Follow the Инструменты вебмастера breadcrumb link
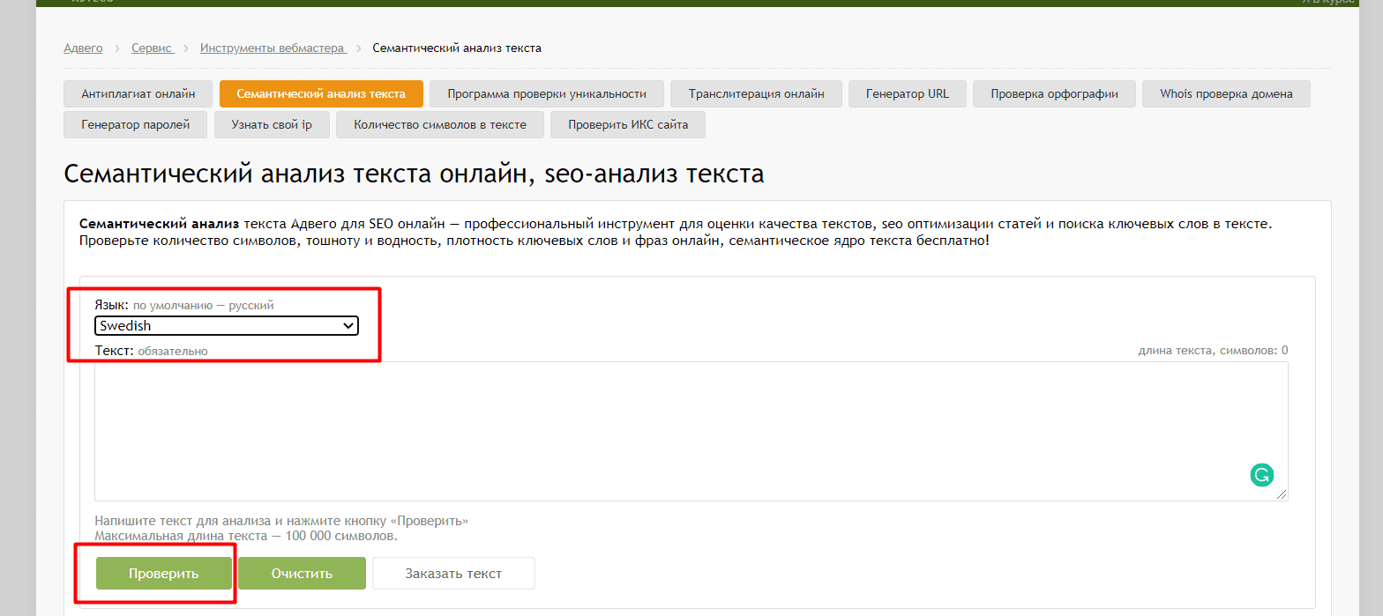 (273, 48)
